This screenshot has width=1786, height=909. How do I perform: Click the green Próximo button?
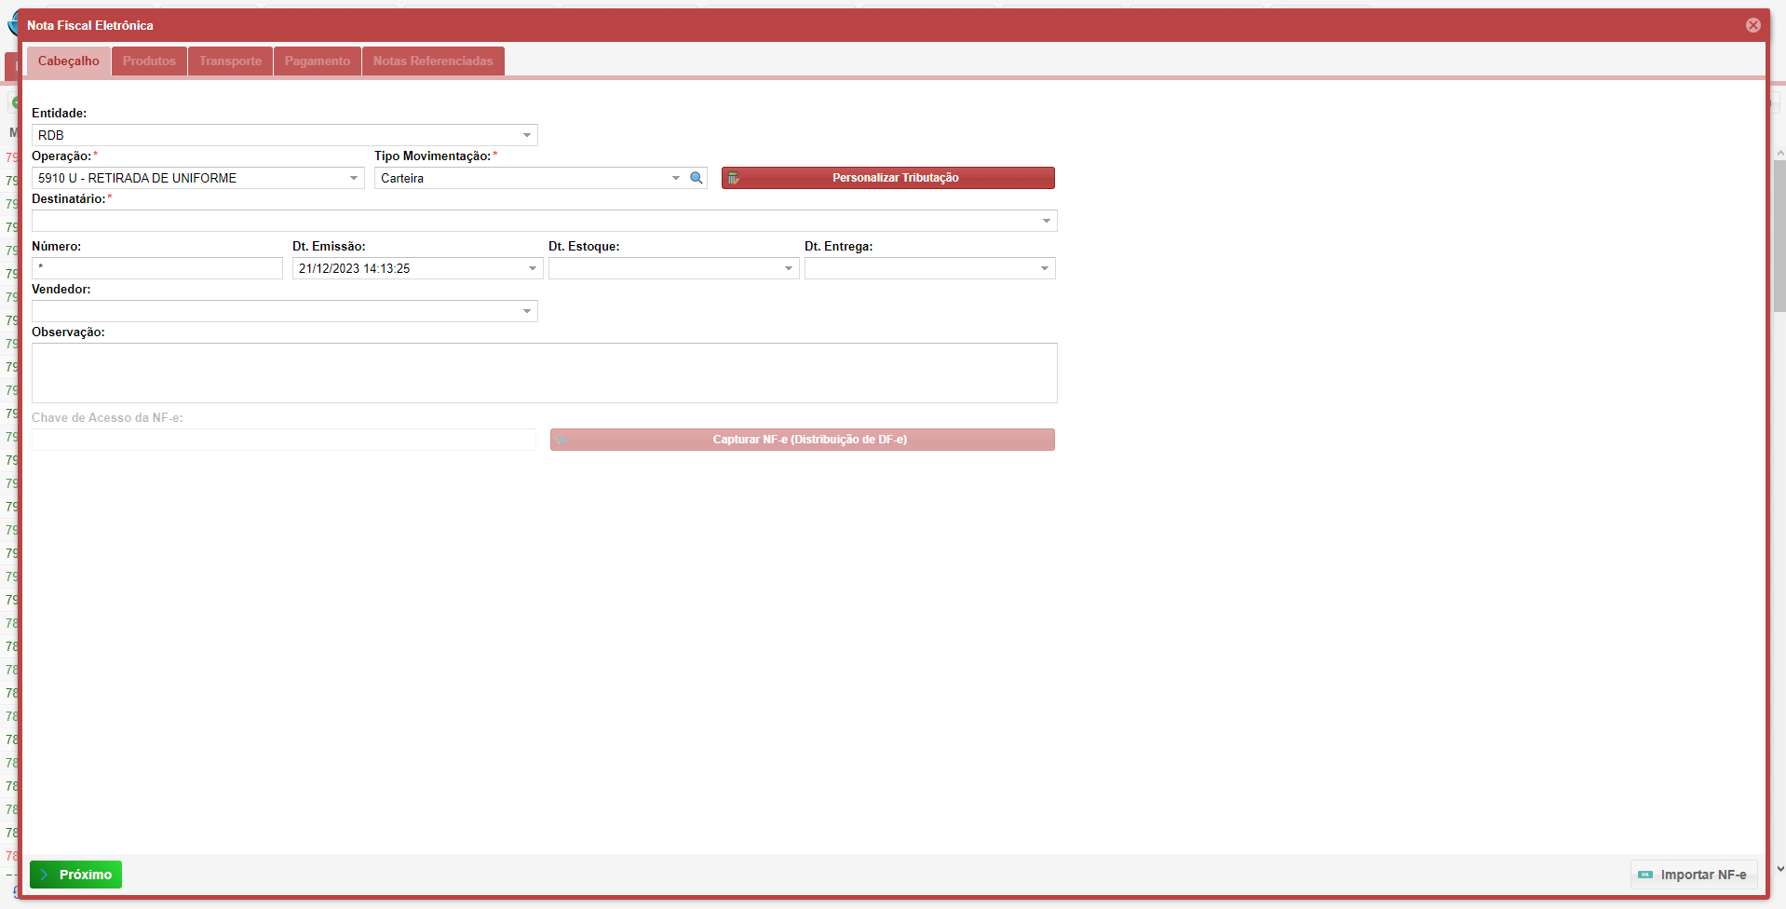[75, 875]
